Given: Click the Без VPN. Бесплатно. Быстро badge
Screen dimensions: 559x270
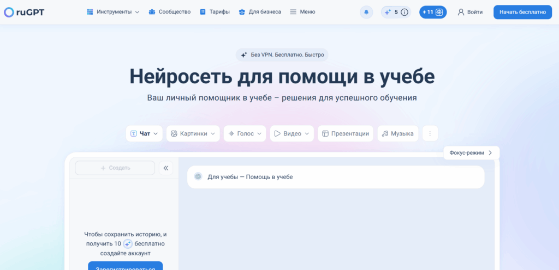Looking at the screenshot, I should click(x=282, y=55).
